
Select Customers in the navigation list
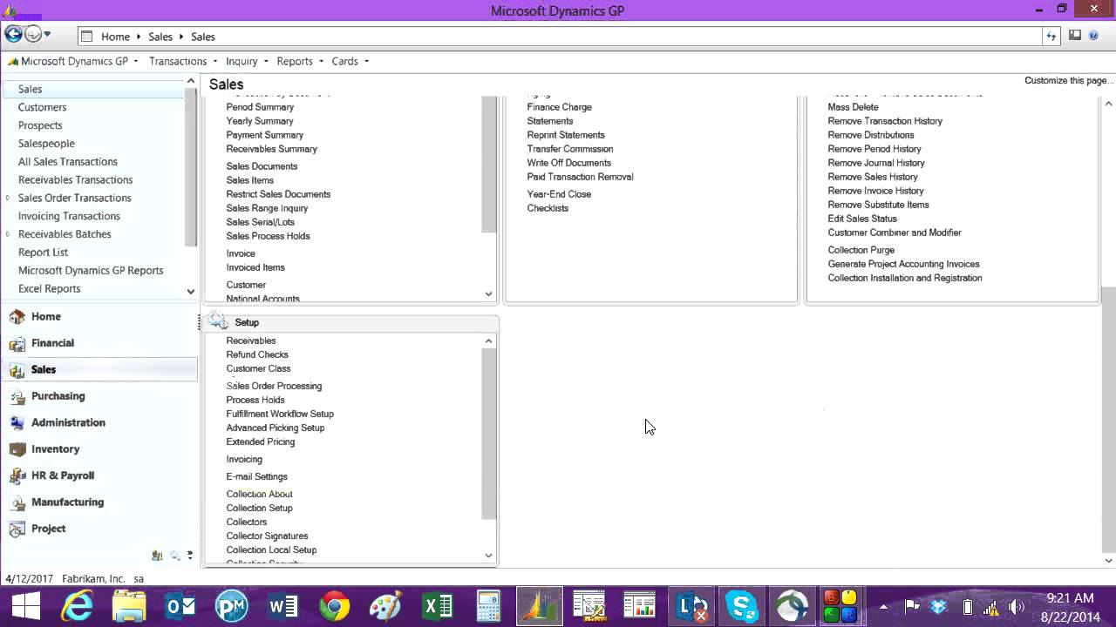[x=42, y=107]
